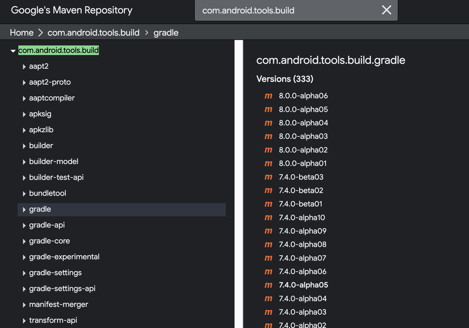Click the m icon beside 7.4.0-alpha05
The height and width of the screenshot is (328, 469).
[x=268, y=285]
